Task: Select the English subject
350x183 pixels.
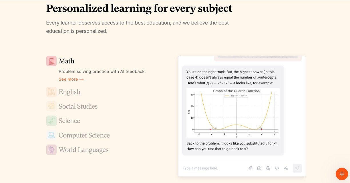Action: point(69,92)
